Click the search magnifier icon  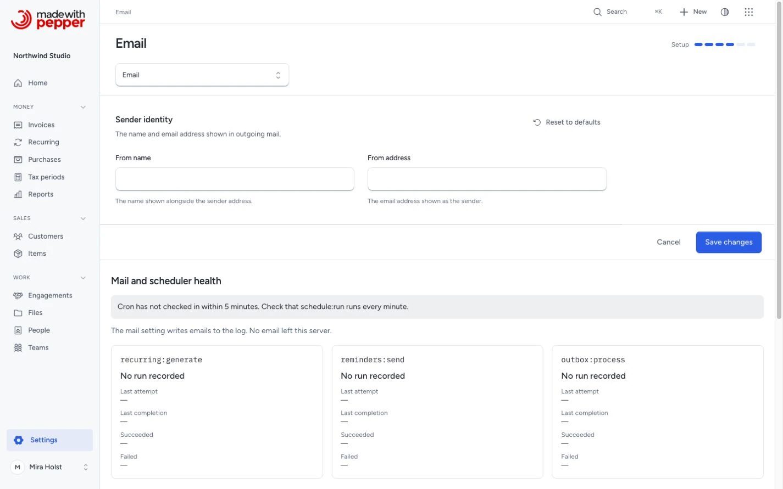pos(597,12)
